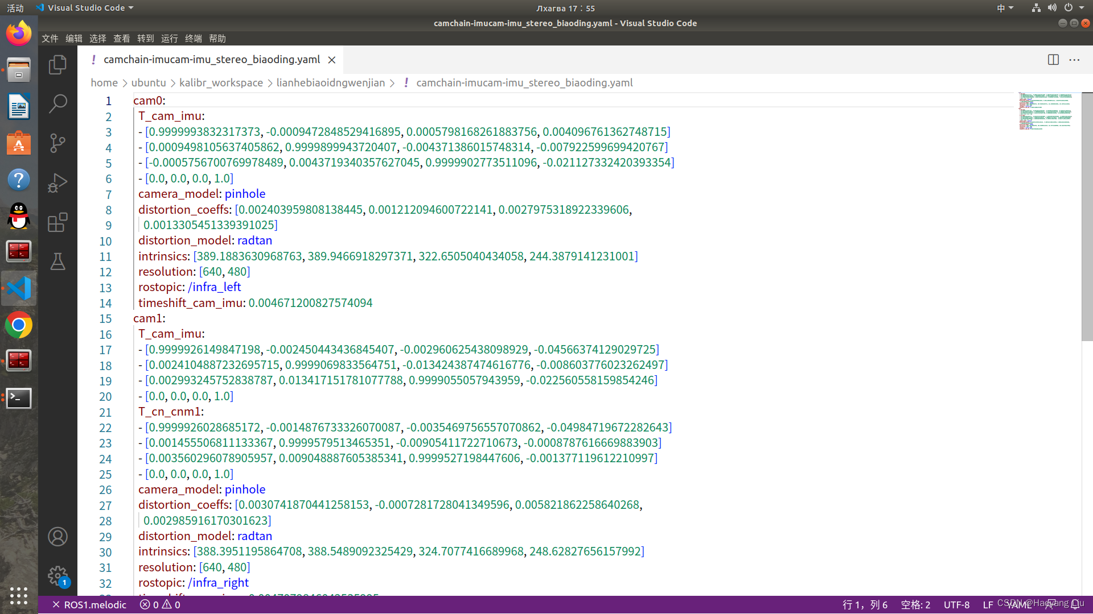Close the camchain-imucam yaml tab
1093x614 pixels.
click(x=332, y=60)
